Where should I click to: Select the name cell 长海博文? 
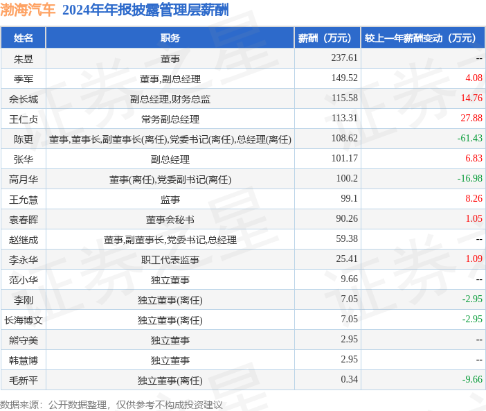pyautogui.click(x=24, y=320)
